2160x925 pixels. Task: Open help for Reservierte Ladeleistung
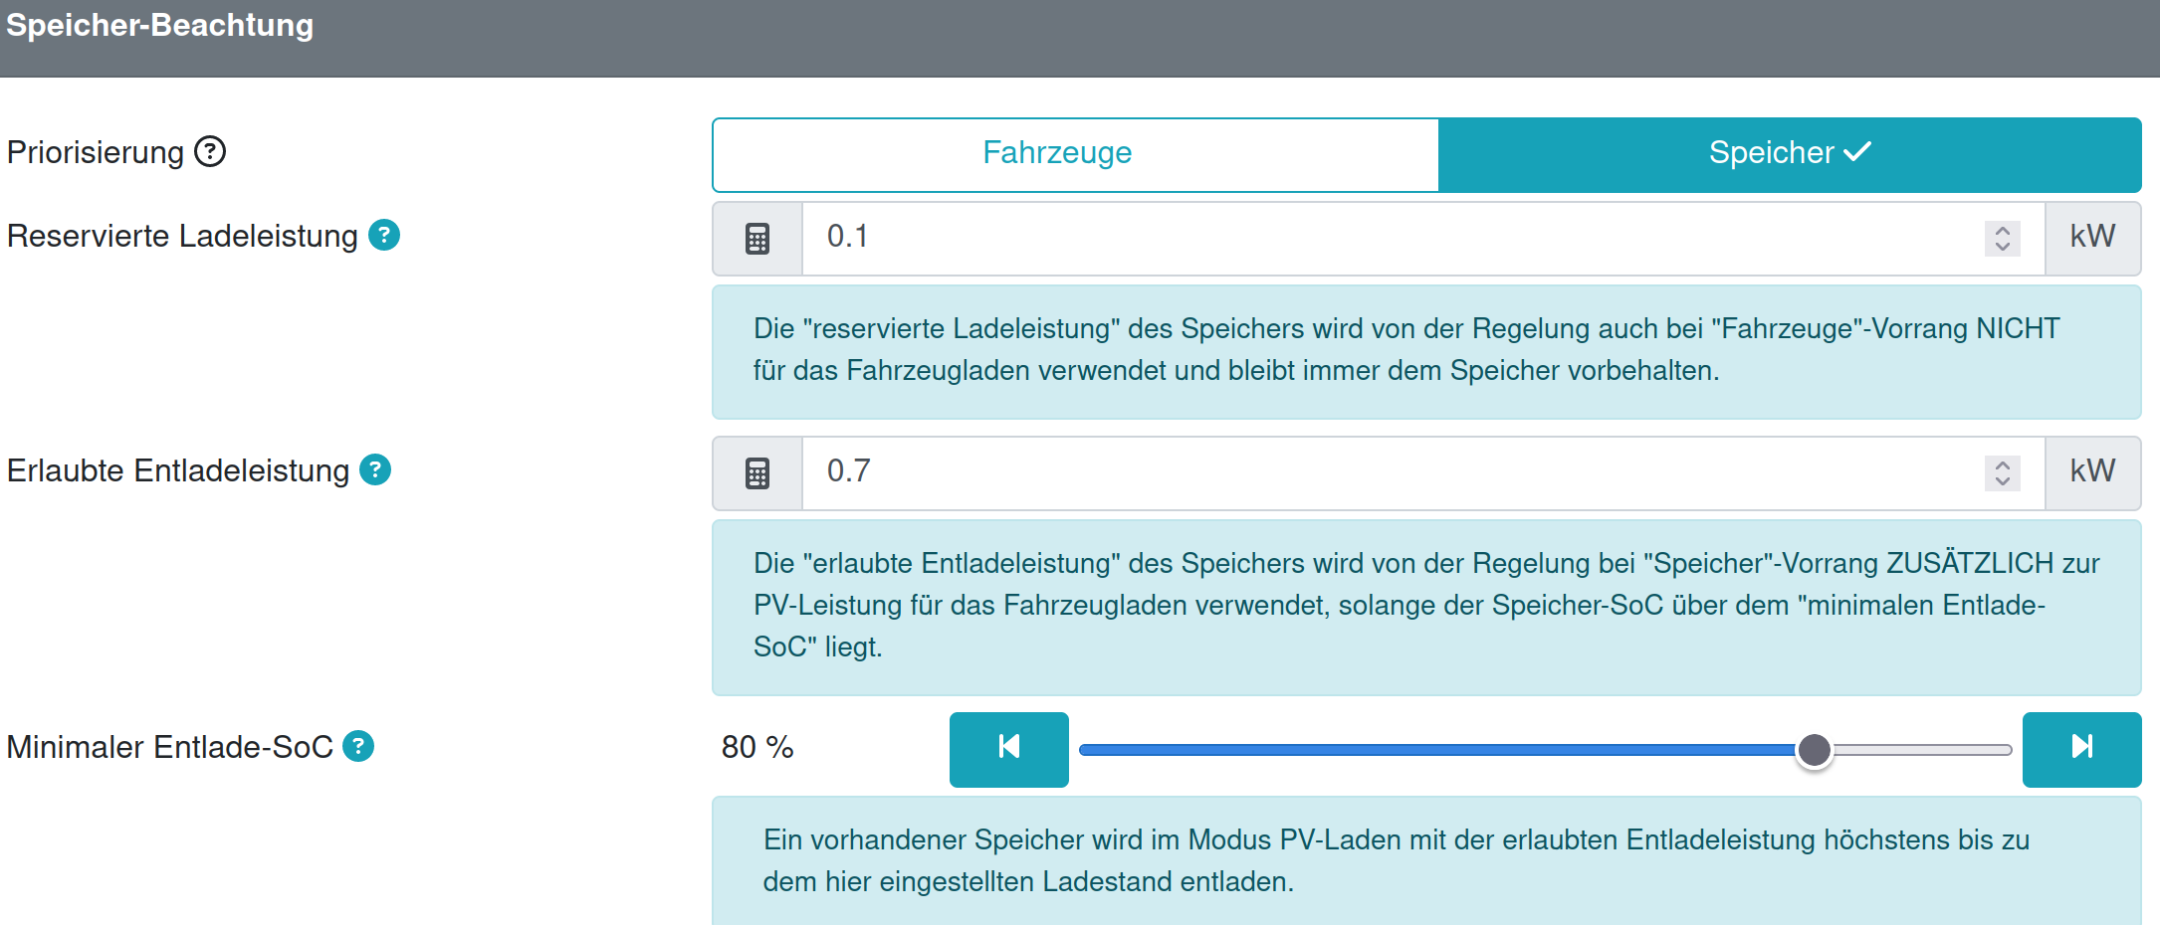coord(384,236)
